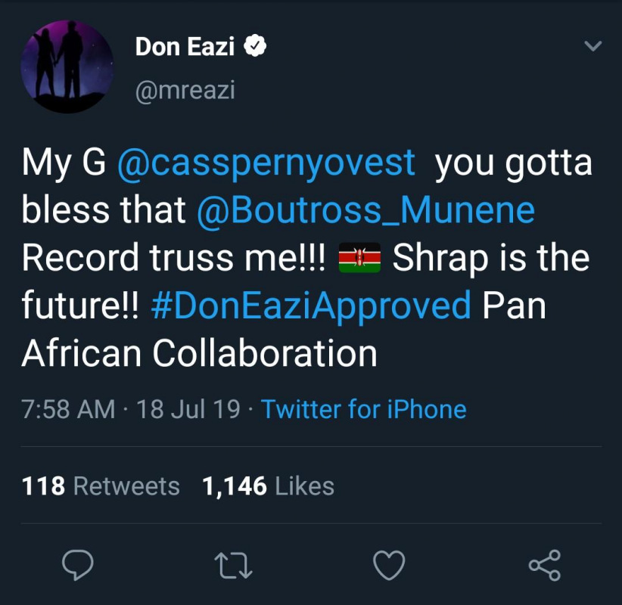Open the @Boutross_Munene mention
Screen dimensions: 622x605
[x=365, y=211]
